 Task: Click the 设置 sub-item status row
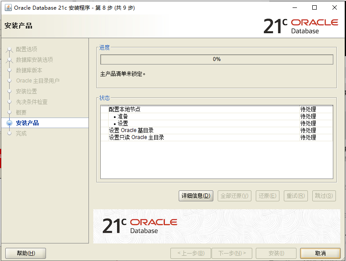pos(217,123)
